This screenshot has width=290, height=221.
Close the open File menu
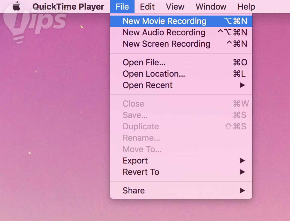[x=122, y=7]
